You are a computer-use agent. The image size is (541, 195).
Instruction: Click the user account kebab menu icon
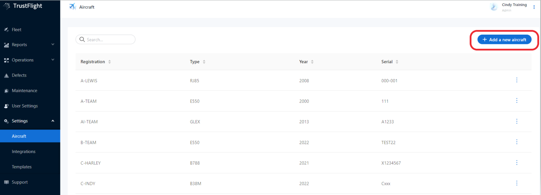pos(534,7)
